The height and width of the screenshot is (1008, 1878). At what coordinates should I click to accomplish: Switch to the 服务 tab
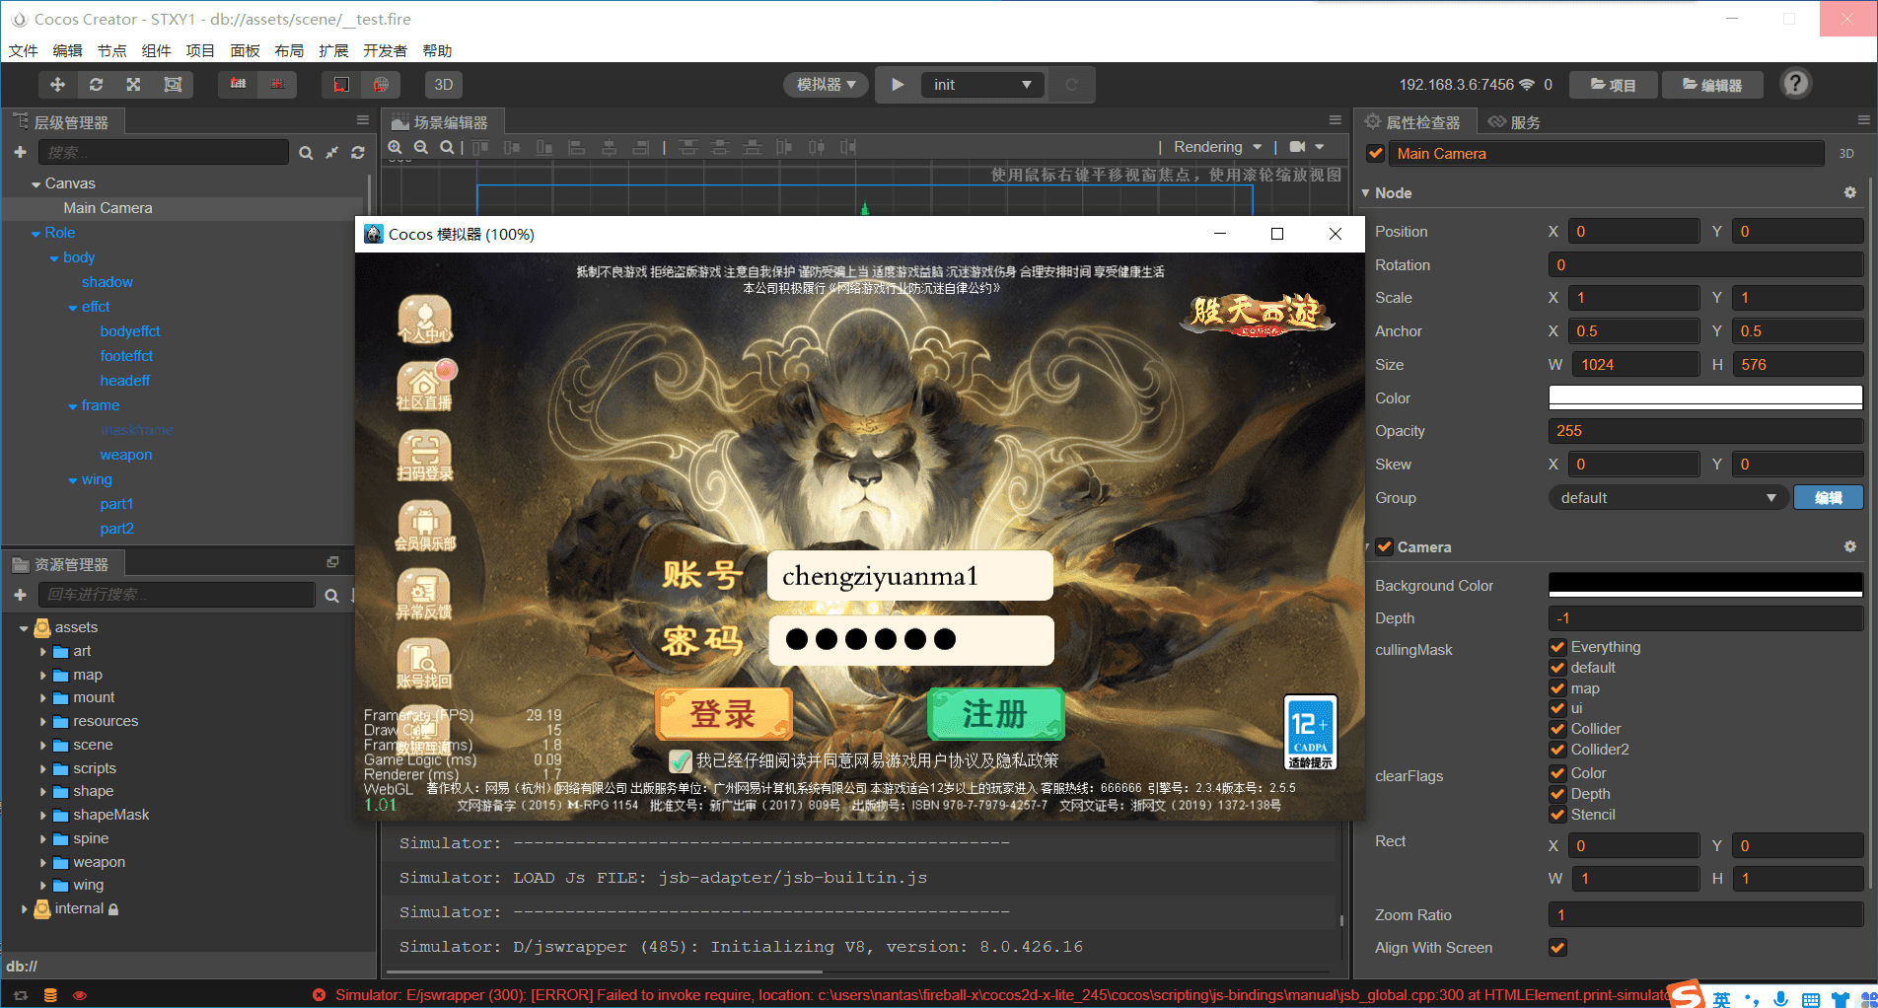pyautogui.click(x=1515, y=122)
